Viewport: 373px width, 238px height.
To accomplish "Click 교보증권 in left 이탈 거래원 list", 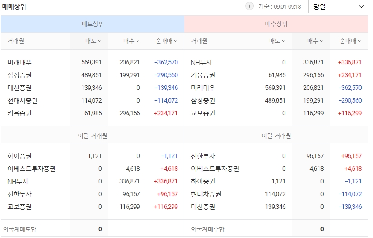I will coord(20,207).
